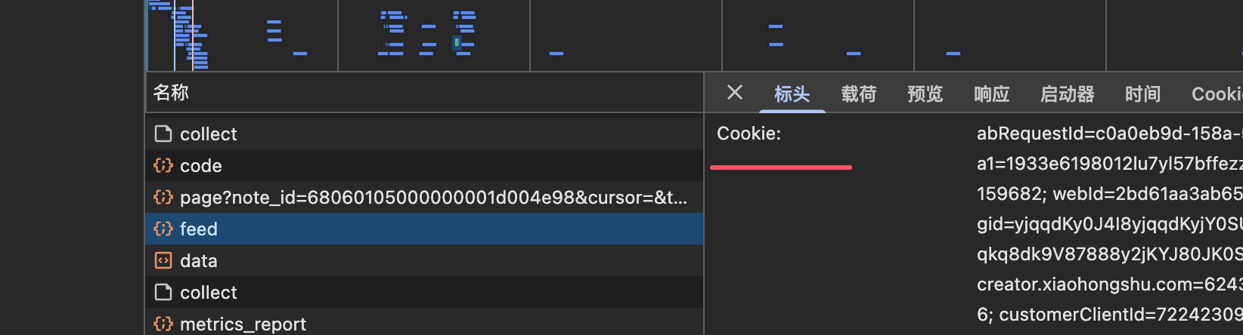Close the request details panel

[x=734, y=93]
